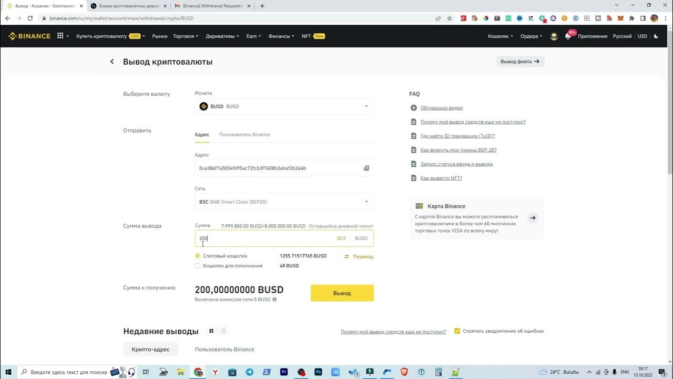
Task: Open Где найти ID транзакции FAQ link
Action: pos(457,136)
